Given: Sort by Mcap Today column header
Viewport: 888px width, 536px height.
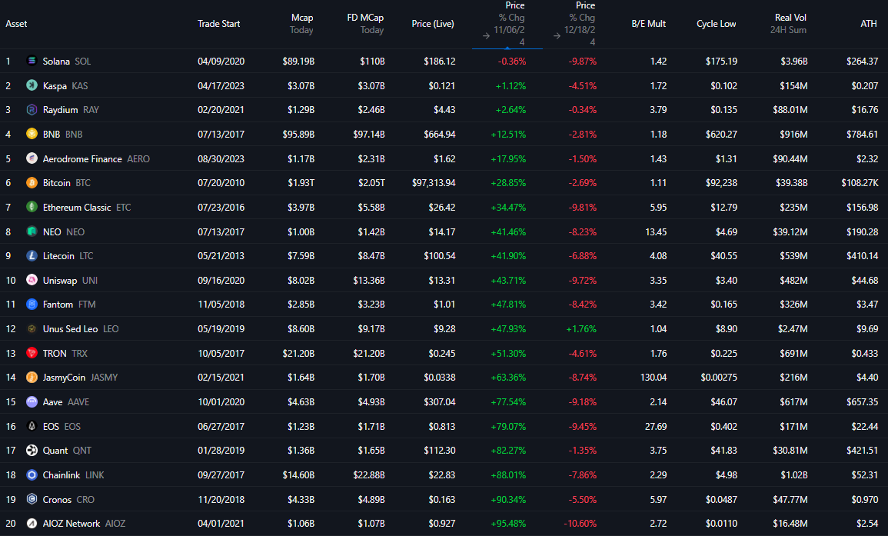Looking at the screenshot, I should [302, 24].
